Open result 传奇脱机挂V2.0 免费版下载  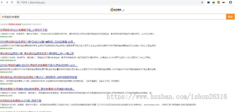coord(24,30)
